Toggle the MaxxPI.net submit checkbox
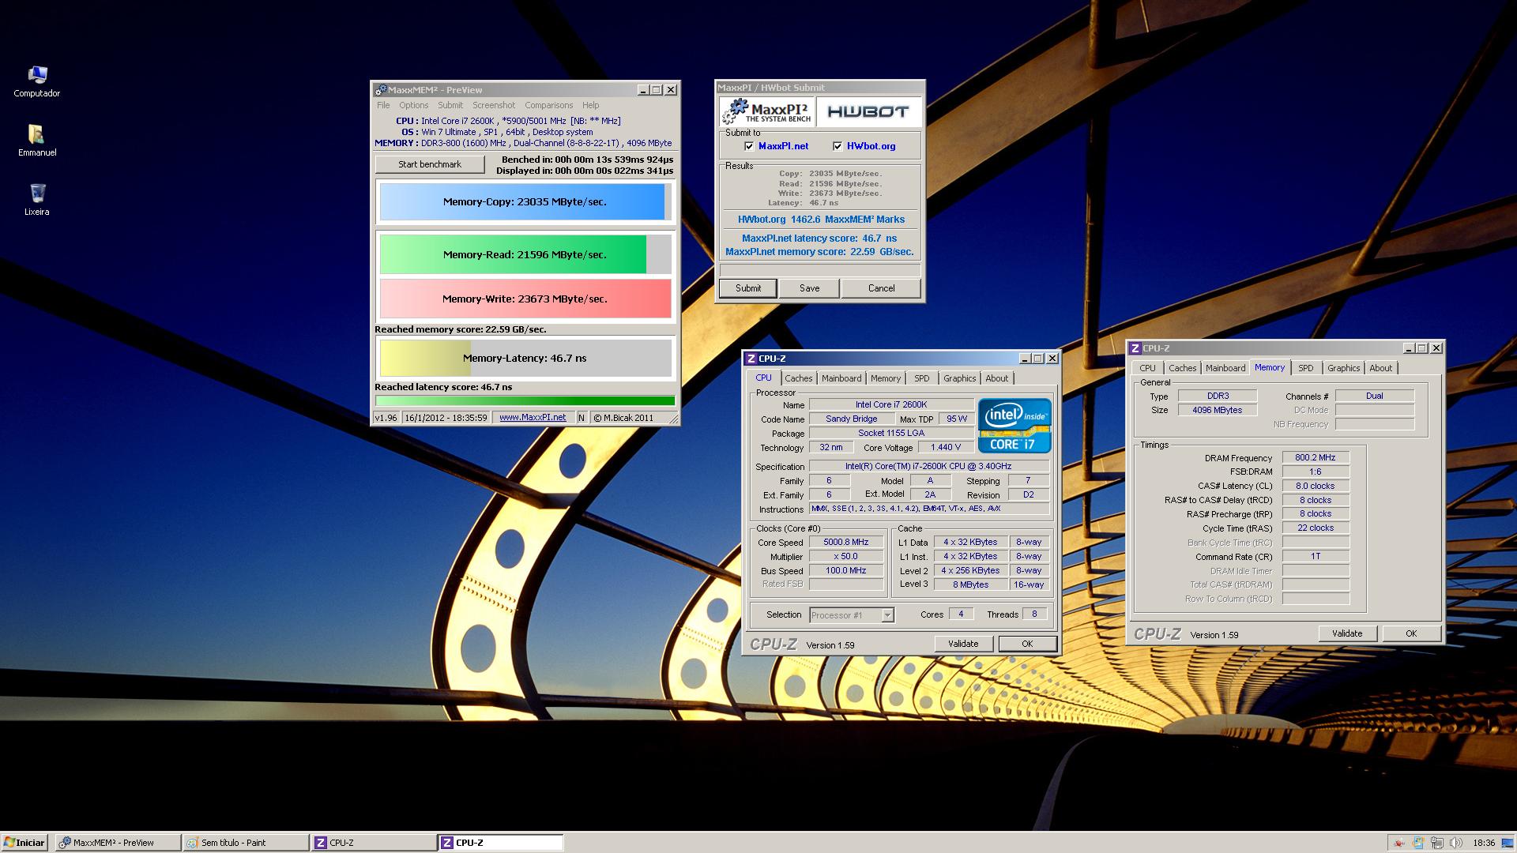1517x853 pixels. tap(749, 146)
